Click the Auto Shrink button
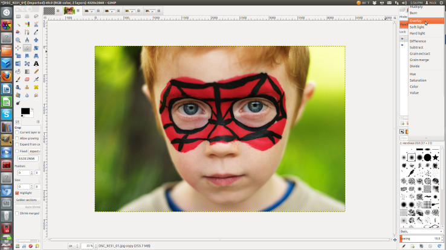This screenshot has width=446, height=250. pyautogui.click(x=28, y=207)
